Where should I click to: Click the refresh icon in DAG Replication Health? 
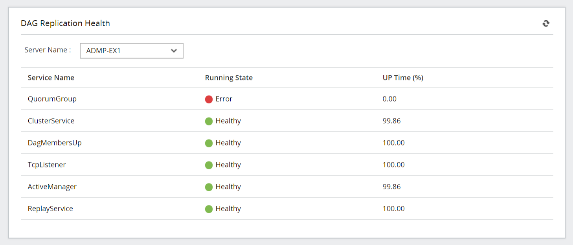[545, 24]
